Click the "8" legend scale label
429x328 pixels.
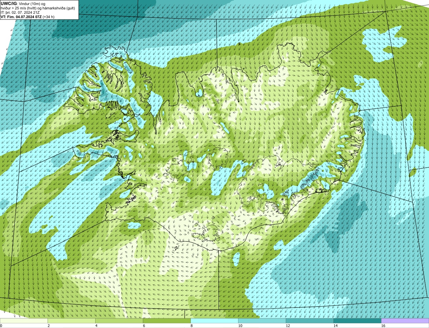[x=192, y=326]
